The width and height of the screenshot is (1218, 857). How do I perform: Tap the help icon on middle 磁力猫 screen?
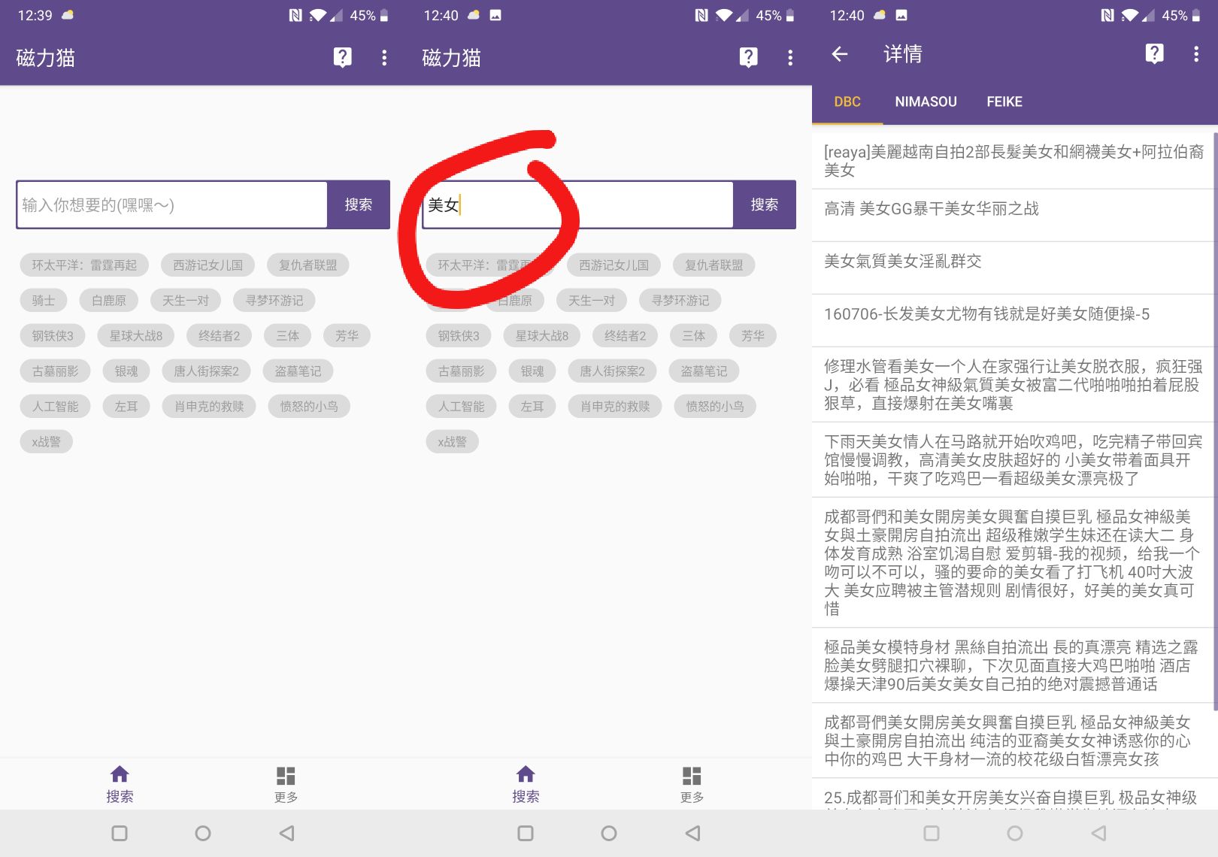pos(749,57)
